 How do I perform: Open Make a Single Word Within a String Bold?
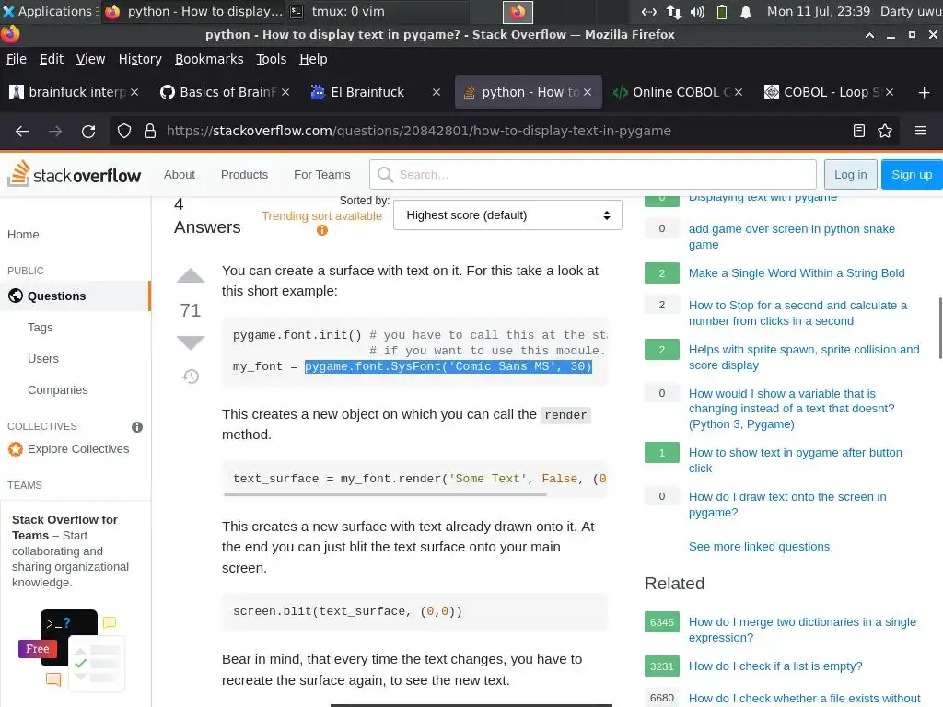click(x=797, y=272)
